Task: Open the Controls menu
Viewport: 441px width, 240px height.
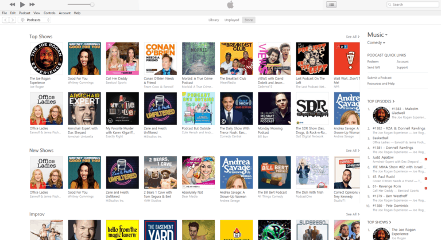Action: pyautogui.click(x=49, y=13)
